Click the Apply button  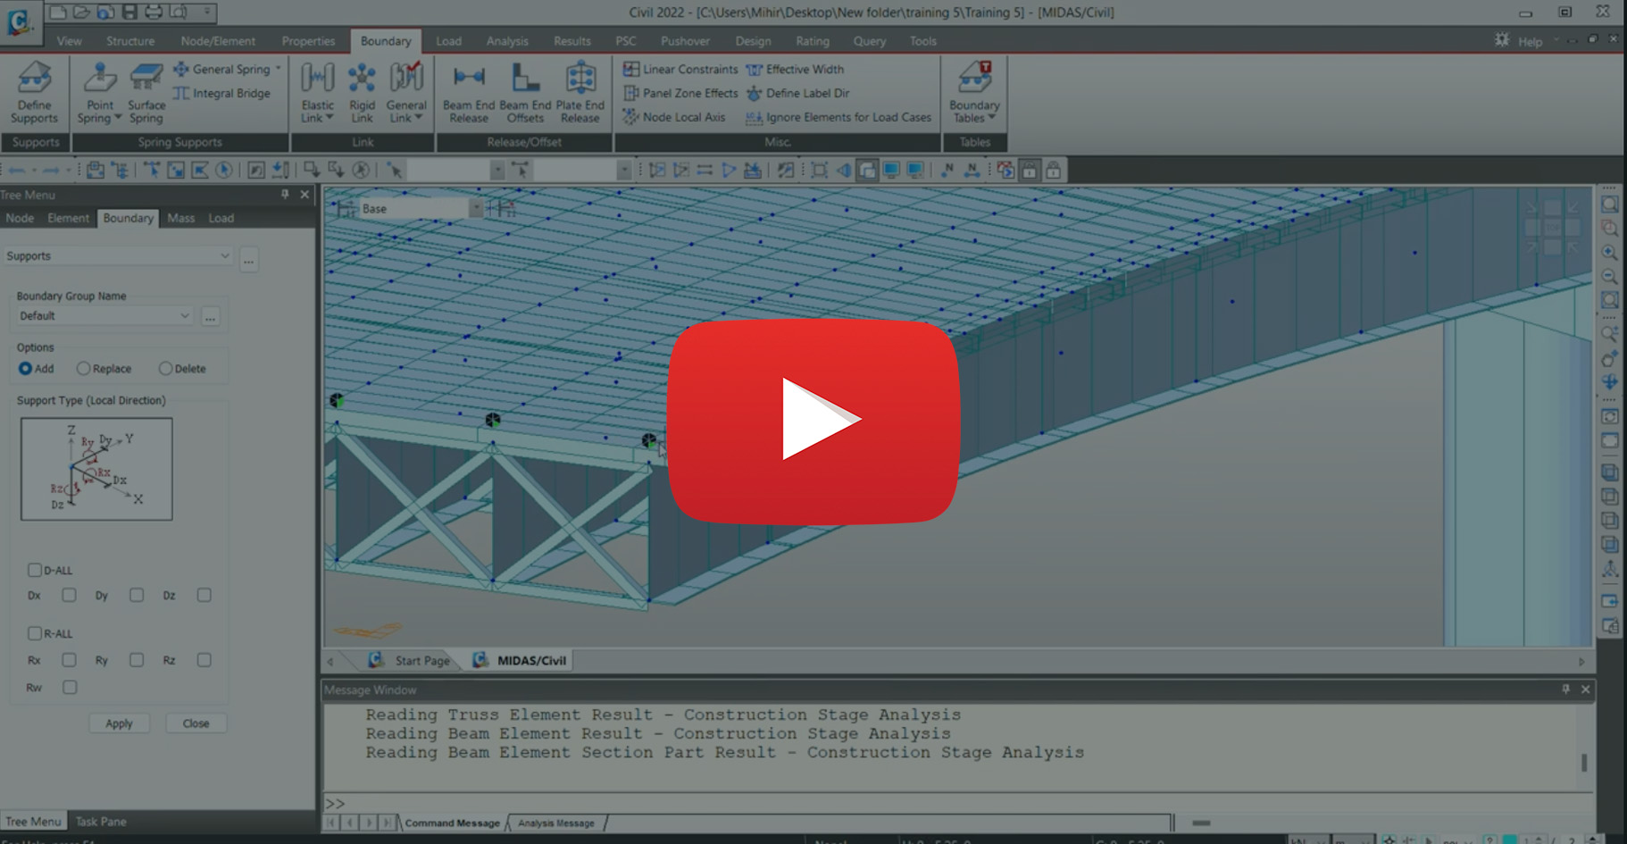119,723
